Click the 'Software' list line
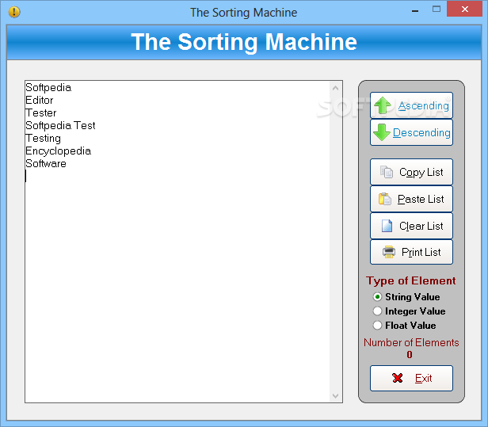 (x=46, y=163)
